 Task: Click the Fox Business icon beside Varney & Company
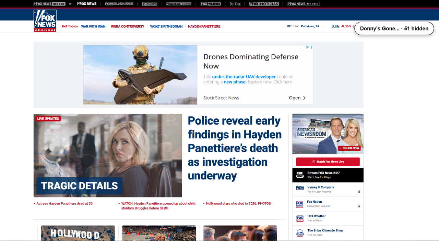[300, 188]
